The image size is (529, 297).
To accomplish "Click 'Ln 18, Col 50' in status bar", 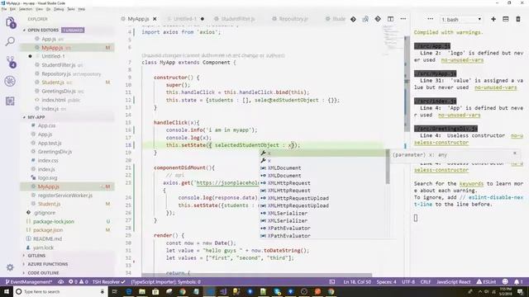I will (357, 282).
